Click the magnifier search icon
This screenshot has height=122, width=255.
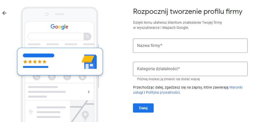tap(87, 36)
